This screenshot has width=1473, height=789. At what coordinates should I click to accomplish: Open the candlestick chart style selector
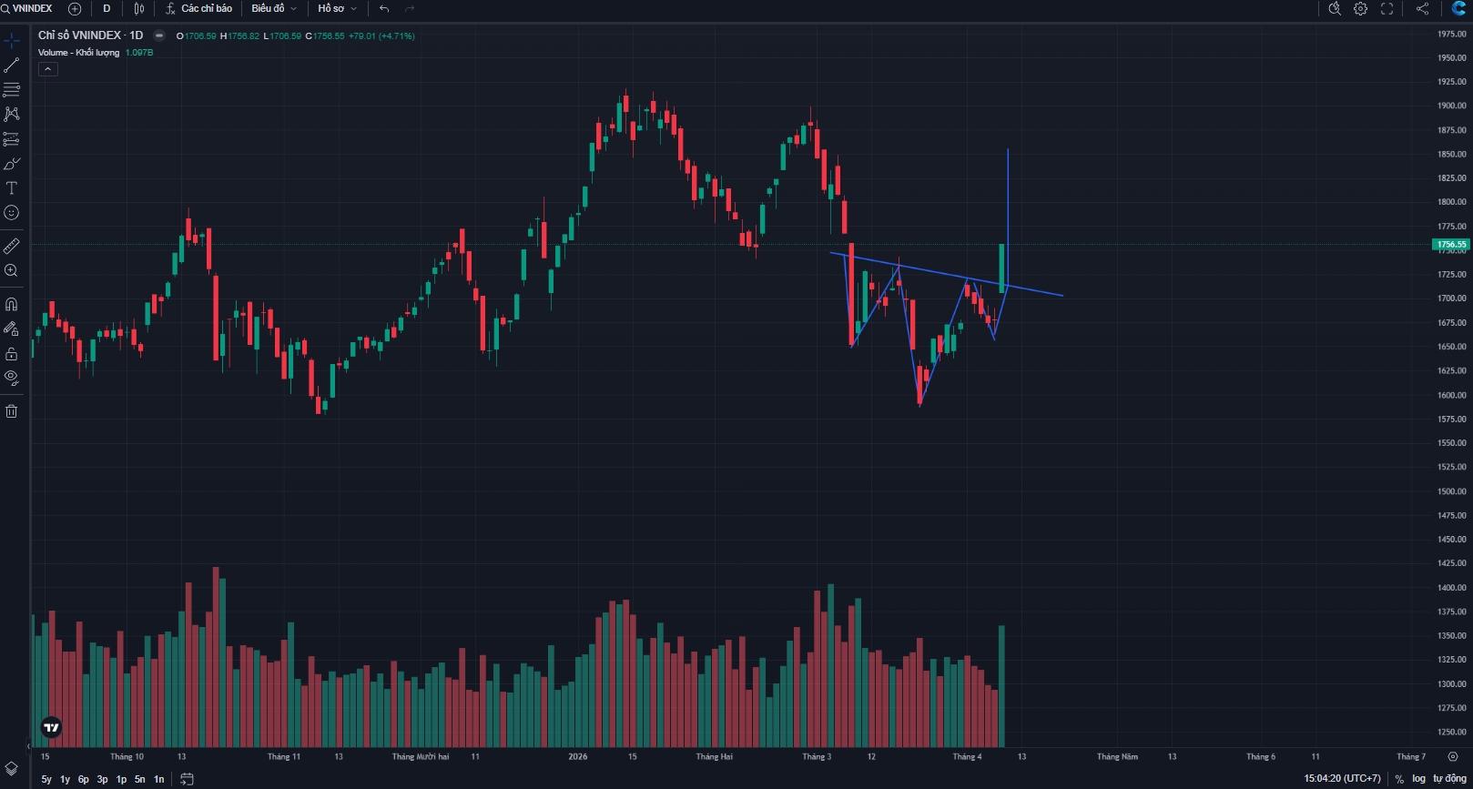pyautogui.click(x=139, y=9)
